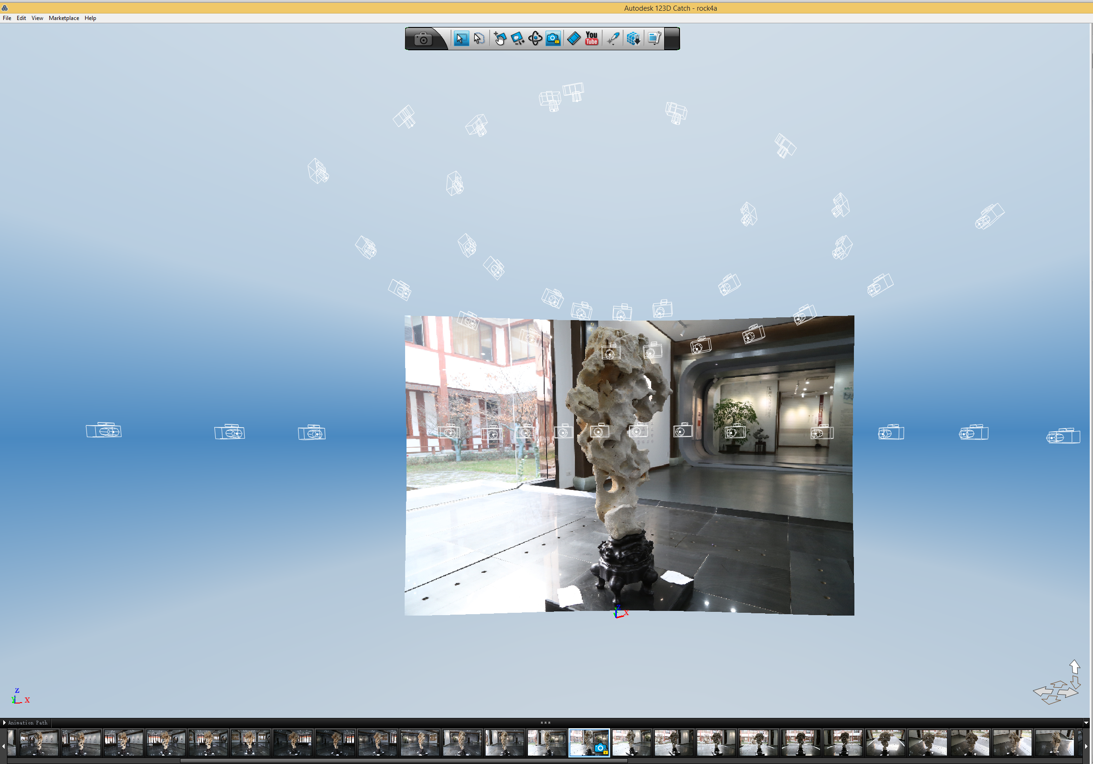This screenshot has height=764, width=1093.
Task: Activate the Zoom magnifier tool
Action: tap(518, 39)
